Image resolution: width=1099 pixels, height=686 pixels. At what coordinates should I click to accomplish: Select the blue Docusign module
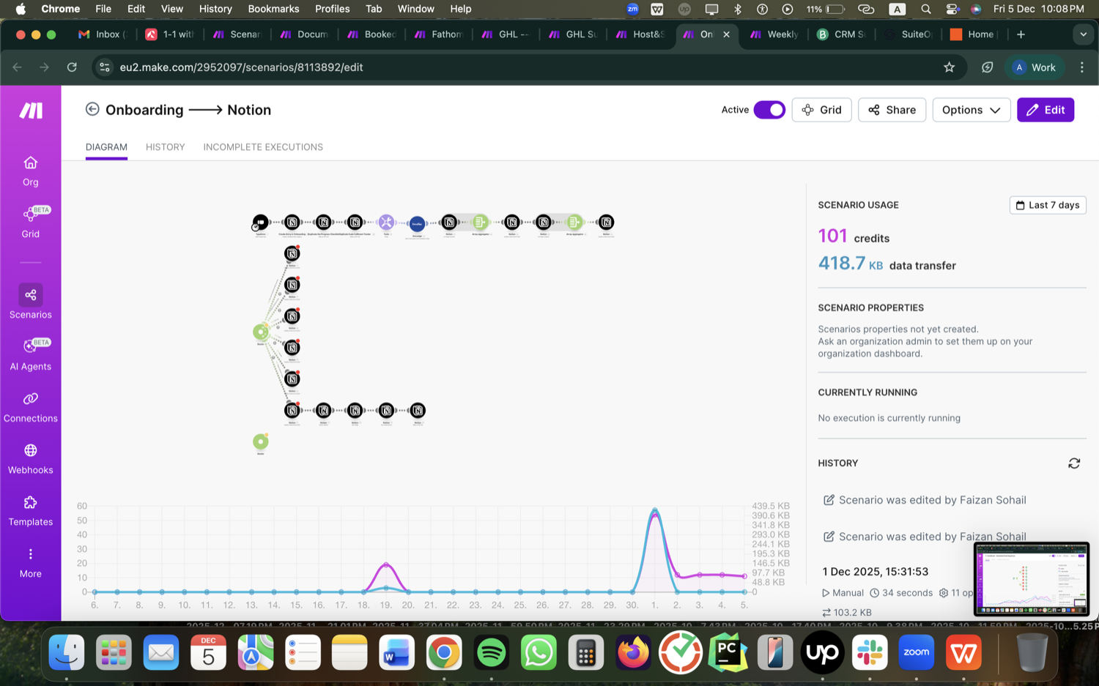click(417, 223)
